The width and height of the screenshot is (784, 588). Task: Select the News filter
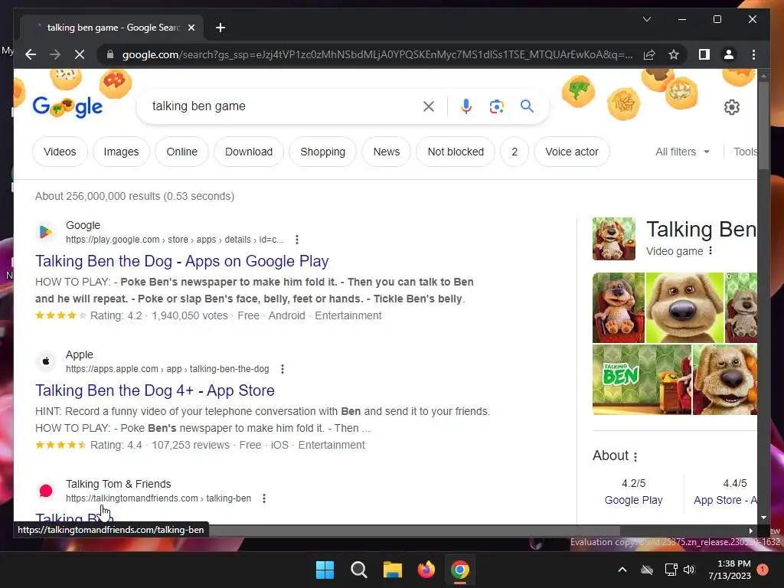coord(387,152)
